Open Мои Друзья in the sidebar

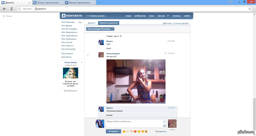(67, 26)
